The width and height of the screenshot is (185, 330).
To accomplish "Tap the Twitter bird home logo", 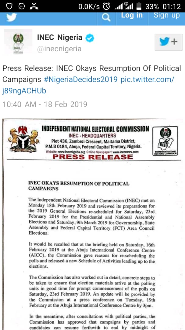I will [11, 17].
